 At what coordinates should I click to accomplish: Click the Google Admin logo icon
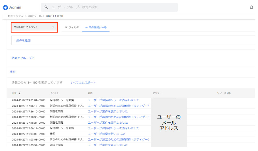tap(5, 7)
